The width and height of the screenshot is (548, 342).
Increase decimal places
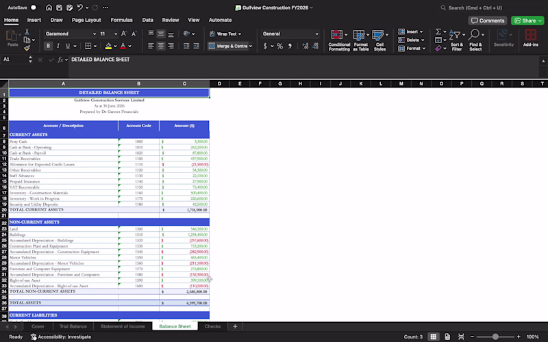click(x=306, y=46)
